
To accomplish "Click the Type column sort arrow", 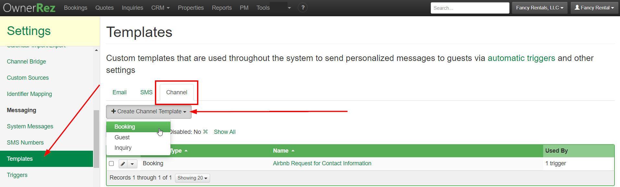I will 185,151.
